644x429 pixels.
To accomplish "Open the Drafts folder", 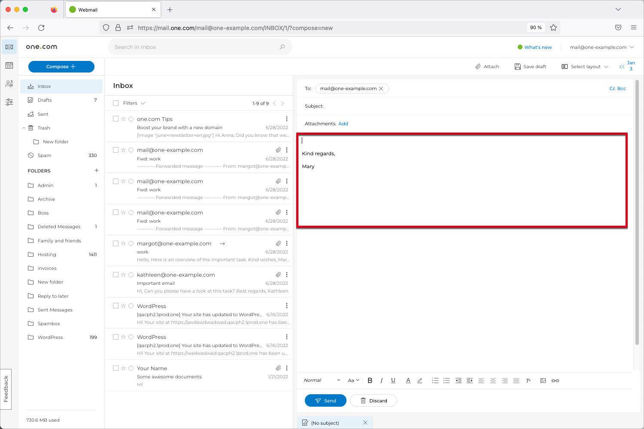I will click(45, 100).
